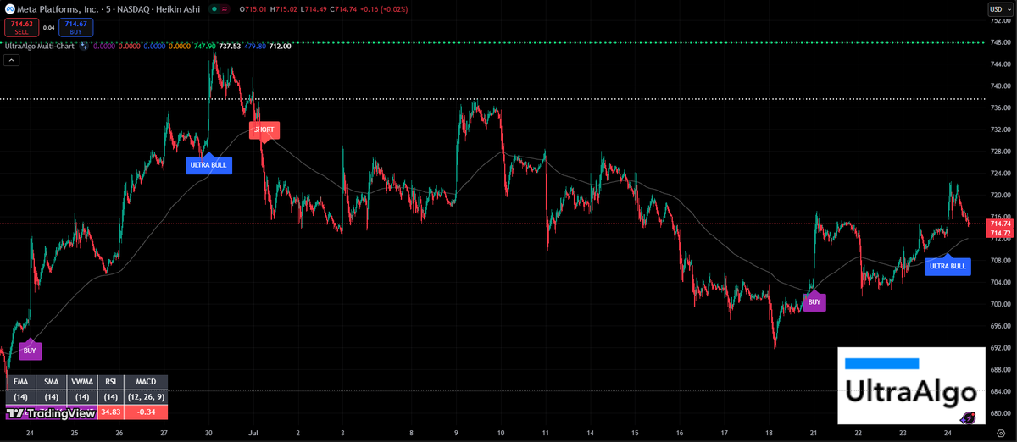
Task: Click the VWMA header cell
Action: coord(82,382)
